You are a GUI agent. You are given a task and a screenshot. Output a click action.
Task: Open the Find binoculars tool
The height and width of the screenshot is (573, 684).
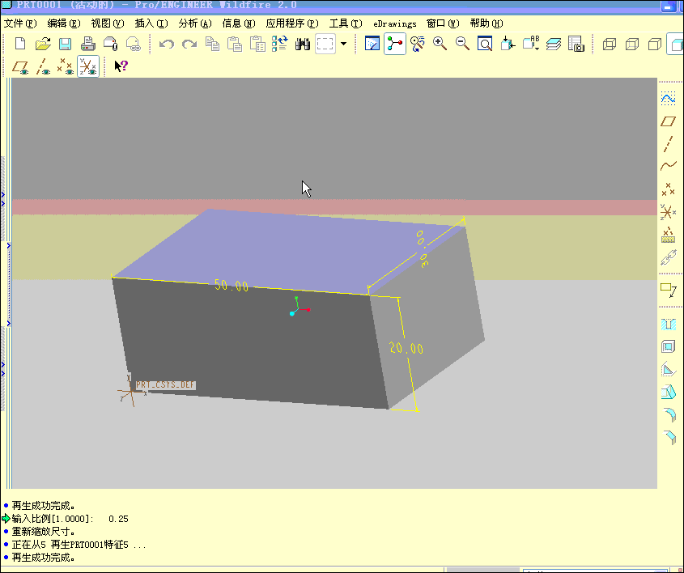point(302,44)
